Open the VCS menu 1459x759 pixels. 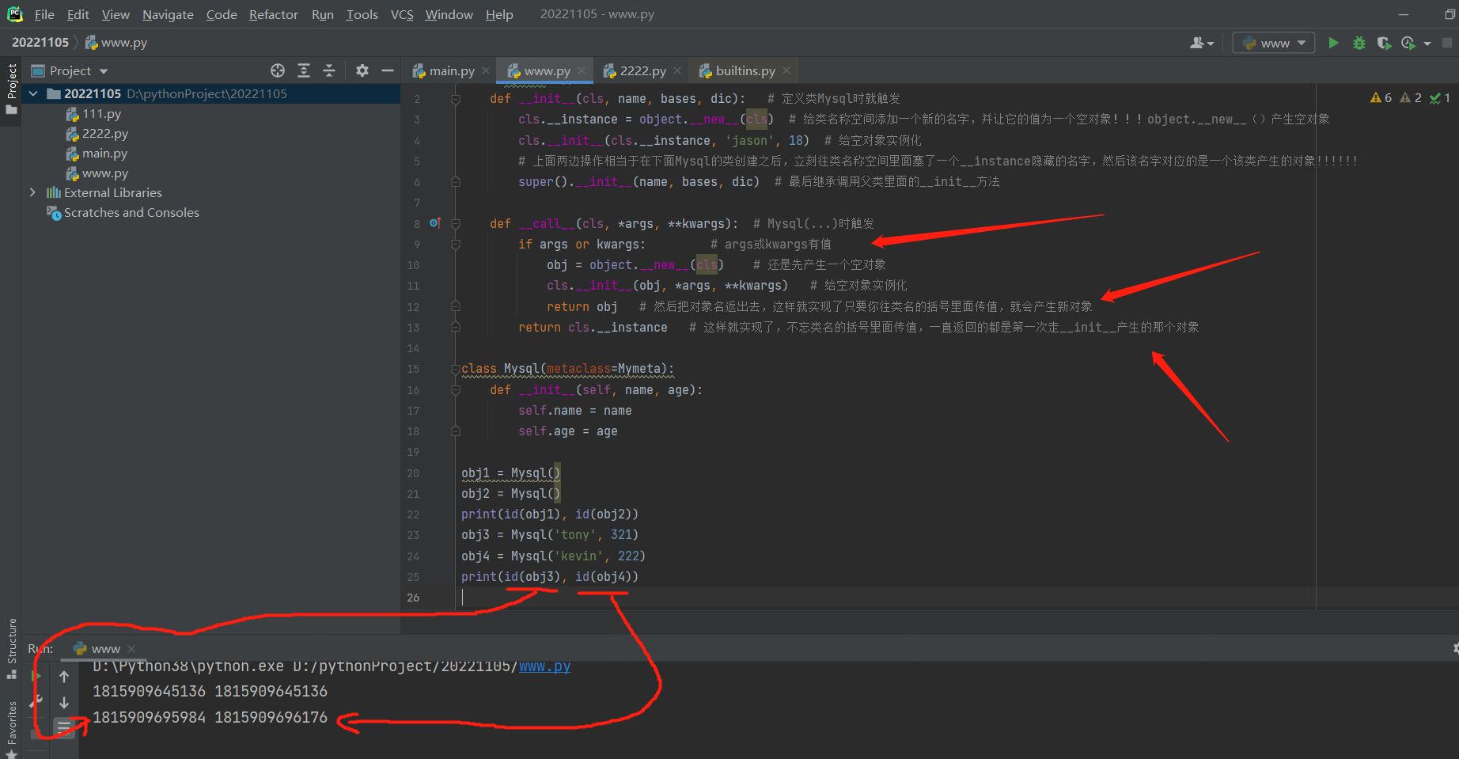402,14
